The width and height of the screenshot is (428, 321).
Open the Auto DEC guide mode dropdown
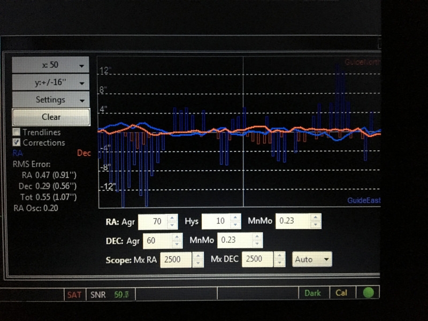coord(312,259)
